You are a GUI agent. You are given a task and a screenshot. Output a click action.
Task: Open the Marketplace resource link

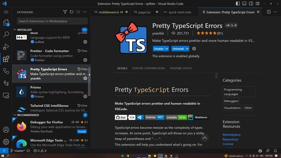point(231,135)
